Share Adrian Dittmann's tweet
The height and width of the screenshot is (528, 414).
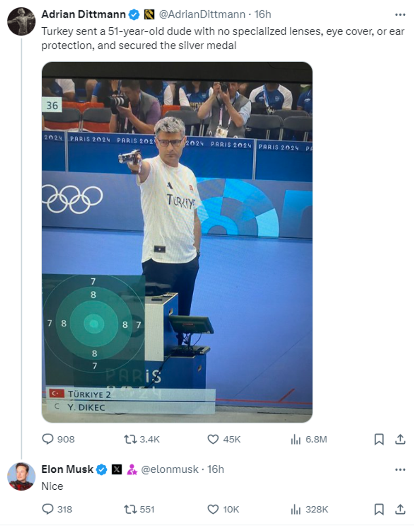coord(400,439)
